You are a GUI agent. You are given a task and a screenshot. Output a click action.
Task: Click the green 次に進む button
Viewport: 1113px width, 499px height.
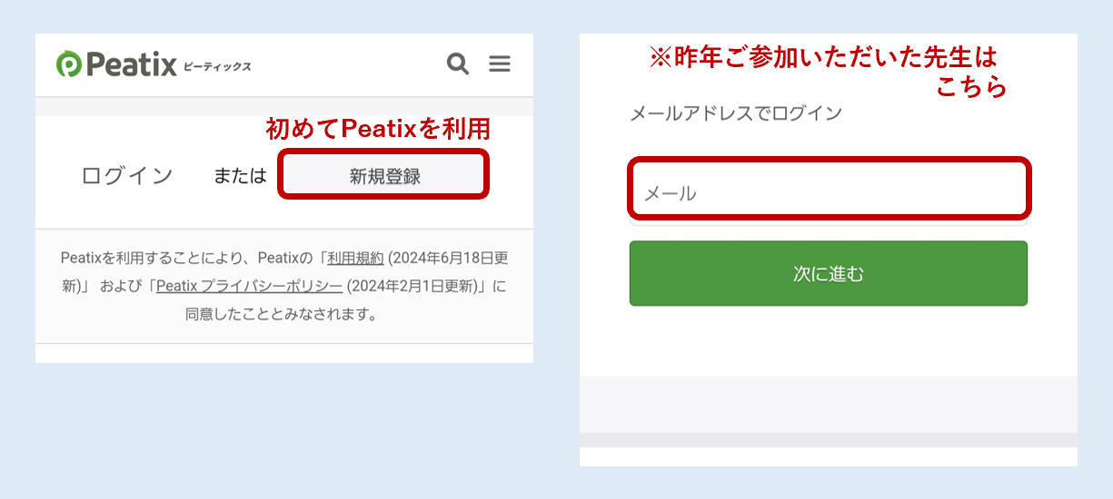[x=829, y=273]
